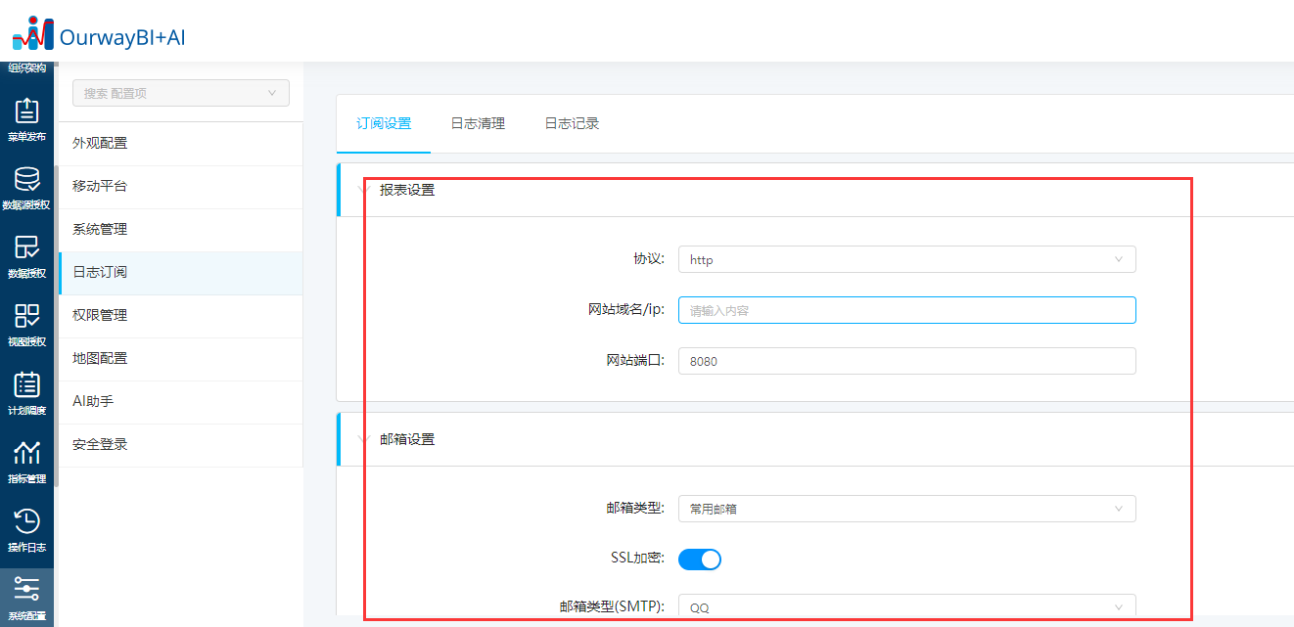
Task: Select the 视图授权 sidebar icon
Action: tap(26, 325)
